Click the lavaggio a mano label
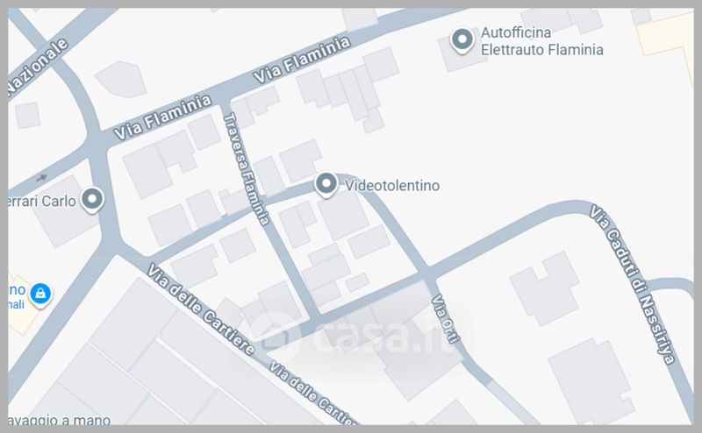The image size is (702, 433). pyautogui.click(x=59, y=420)
